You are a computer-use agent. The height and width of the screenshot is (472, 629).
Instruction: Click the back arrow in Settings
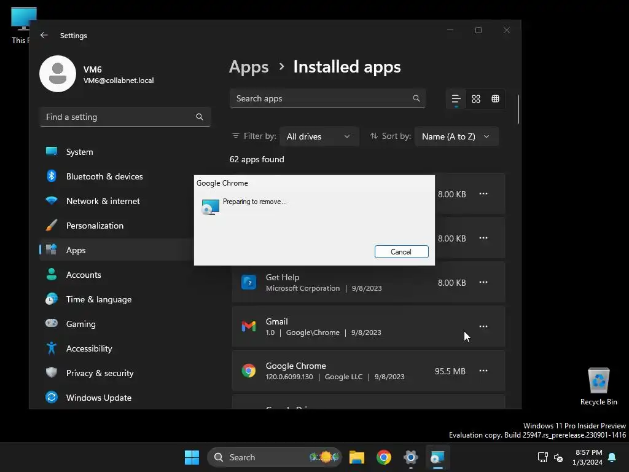pyautogui.click(x=44, y=35)
